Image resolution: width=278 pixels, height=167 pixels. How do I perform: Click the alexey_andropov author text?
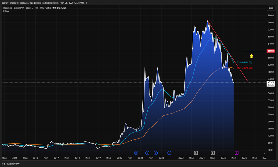10,3
